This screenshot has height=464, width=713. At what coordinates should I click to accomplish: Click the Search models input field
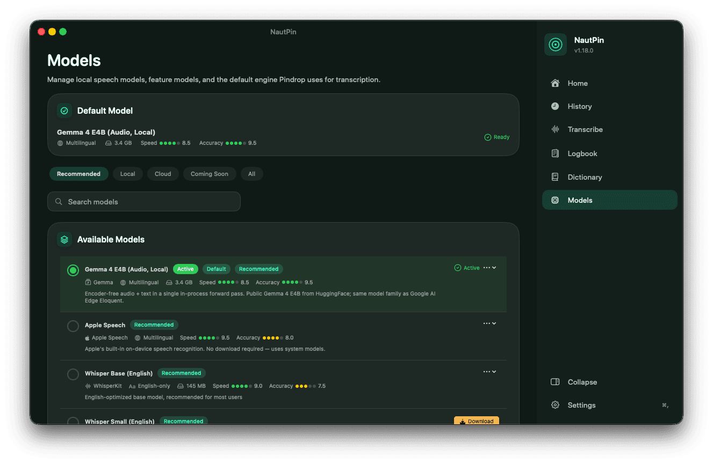[144, 202]
